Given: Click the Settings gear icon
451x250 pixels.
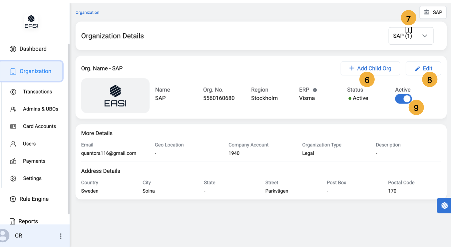Looking at the screenshot, I should point(13,179).
